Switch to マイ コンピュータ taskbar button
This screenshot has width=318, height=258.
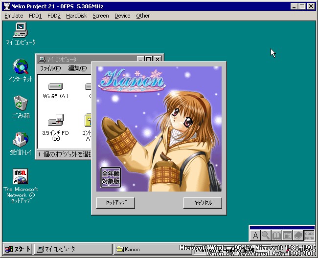click(73, 249)
